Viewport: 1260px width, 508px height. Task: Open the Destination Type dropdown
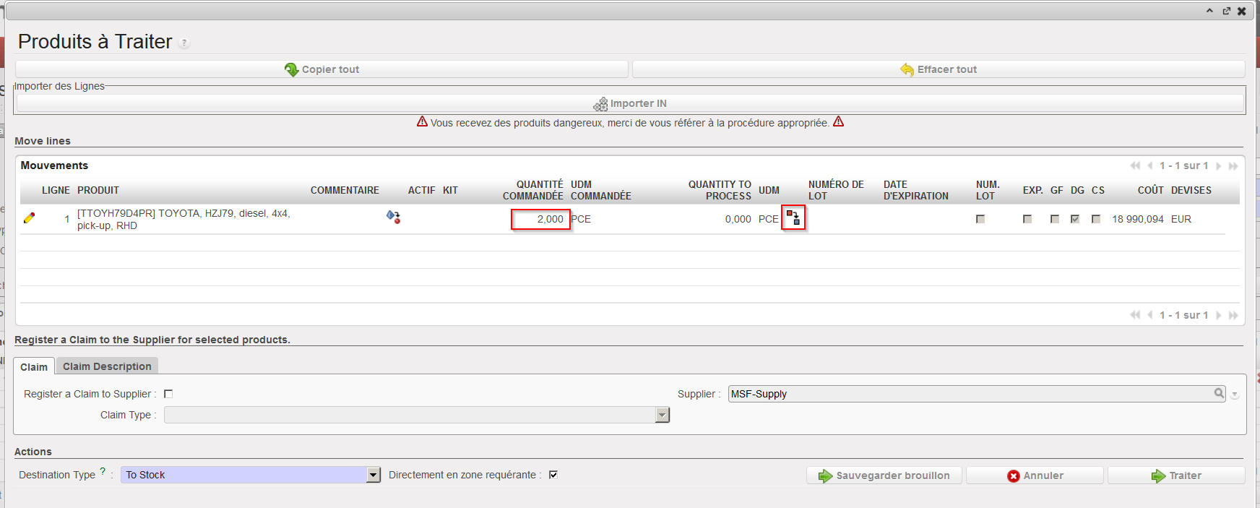pos(373,475)
